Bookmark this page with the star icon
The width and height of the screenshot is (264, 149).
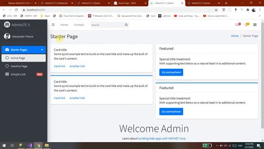[216, 10]
